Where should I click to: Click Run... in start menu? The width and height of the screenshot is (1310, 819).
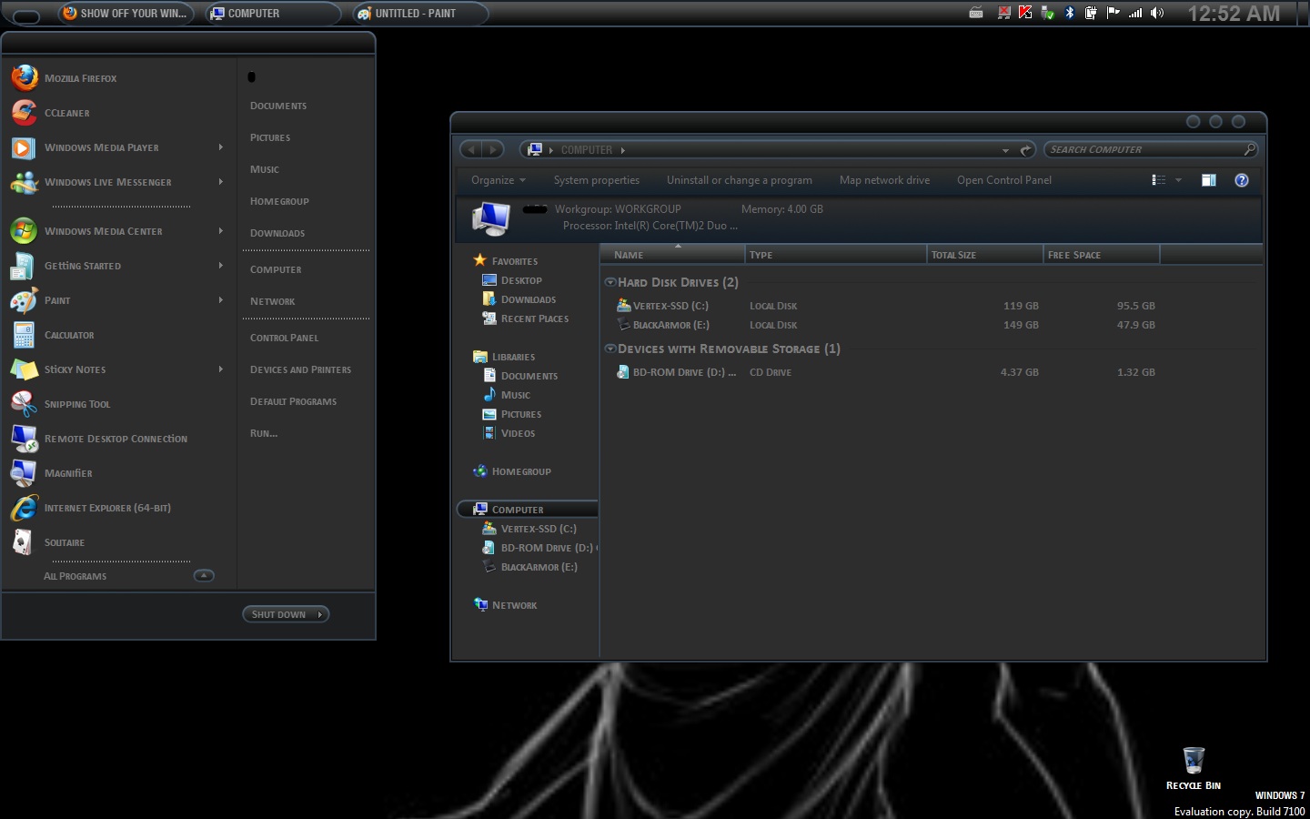click(x=264, y=434)
